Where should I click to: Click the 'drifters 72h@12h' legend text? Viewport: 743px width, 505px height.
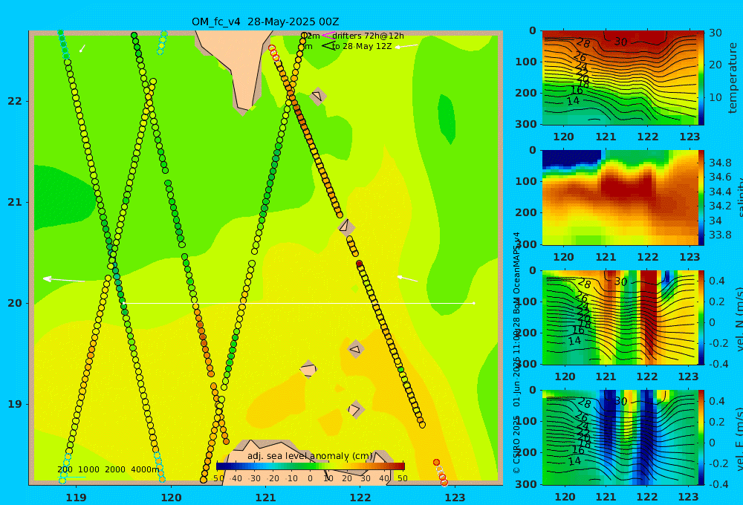369,36
